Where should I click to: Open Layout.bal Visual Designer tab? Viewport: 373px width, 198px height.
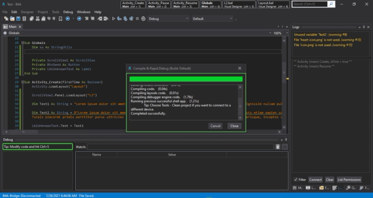[273, 4]
